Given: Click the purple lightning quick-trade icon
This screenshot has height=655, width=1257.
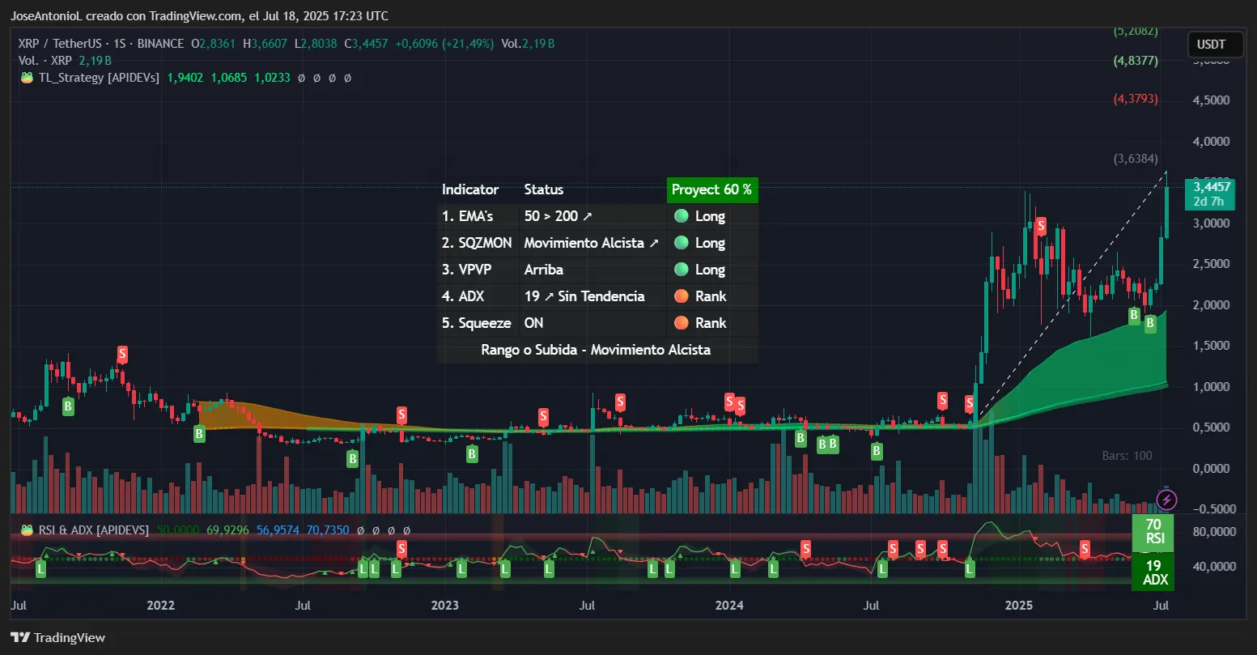Looking at the screenshot, I should [1165, 500].
